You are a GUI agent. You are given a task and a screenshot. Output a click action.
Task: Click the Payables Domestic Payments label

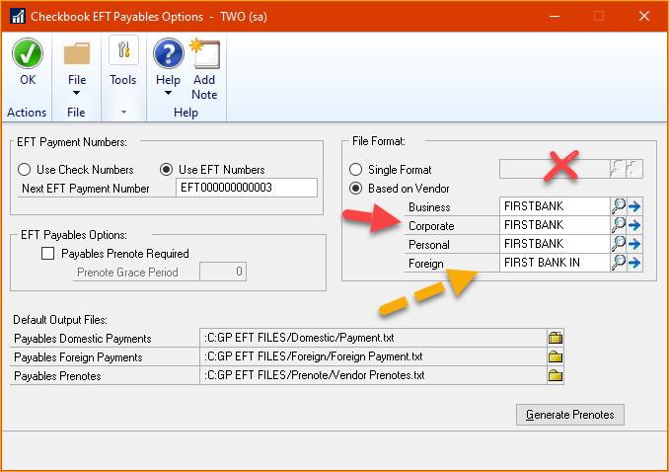pyautogui.click(x=83, y=339)
